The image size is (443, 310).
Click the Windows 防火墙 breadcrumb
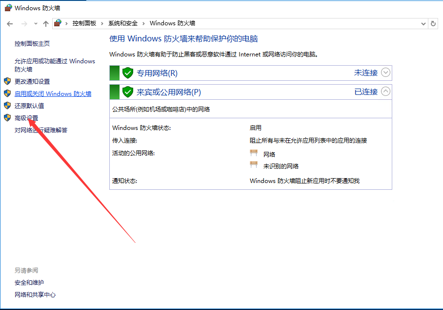pyautogui.click(x=172, y=23)
